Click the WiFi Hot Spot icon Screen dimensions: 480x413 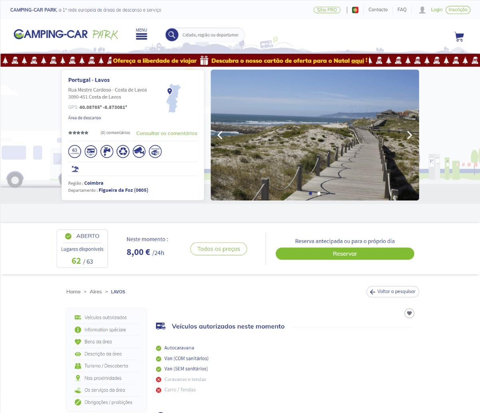coord(155,151)
